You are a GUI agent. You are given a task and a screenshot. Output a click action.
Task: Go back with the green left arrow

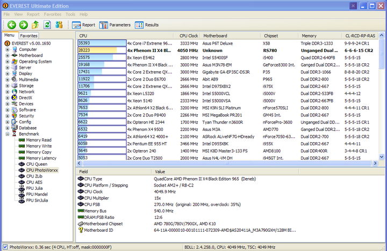click(x=12, y=25)
